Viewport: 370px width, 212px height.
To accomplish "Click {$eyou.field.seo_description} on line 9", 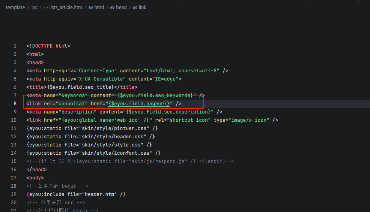I will [x=168, y=112].
